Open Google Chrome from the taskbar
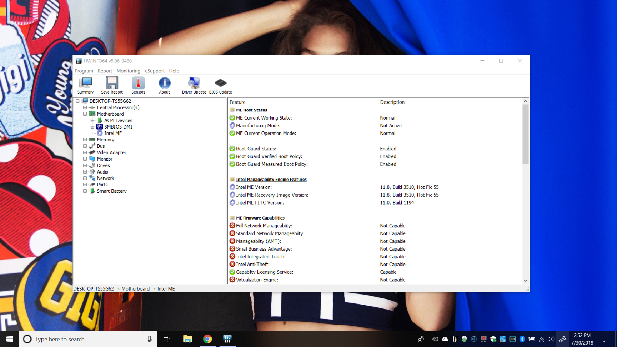 tap(207, 339)
